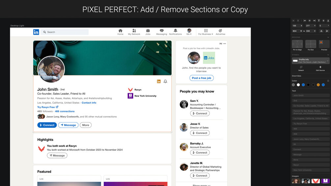Open Sam Y.'s profile photo

(x=184, y=104)
